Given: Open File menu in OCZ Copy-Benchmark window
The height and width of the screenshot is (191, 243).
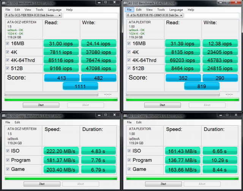Looking at the screenshot, I should [x=8, y=122].
